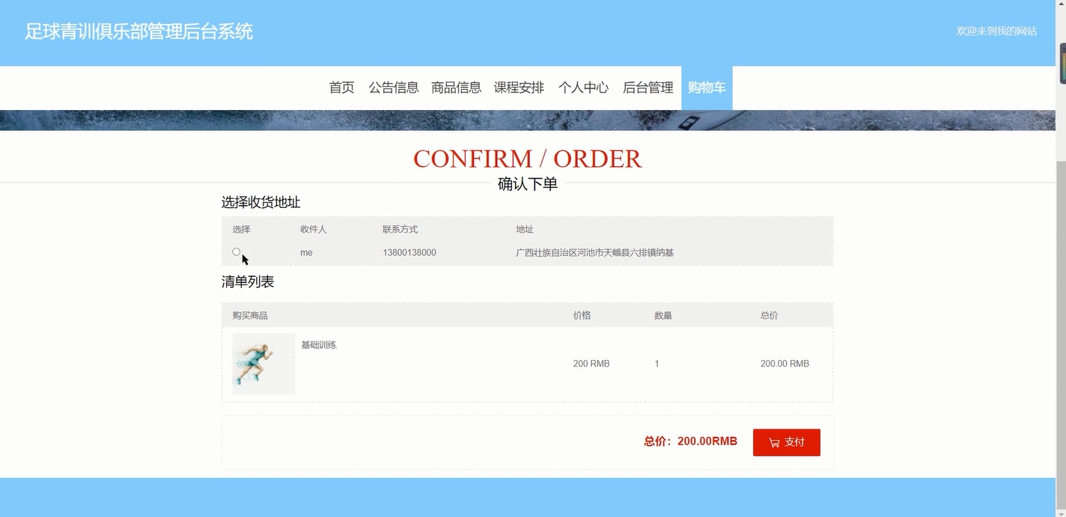Select the 购物车 tab
The image size is (1066, 517).
(x=707, y=88)
